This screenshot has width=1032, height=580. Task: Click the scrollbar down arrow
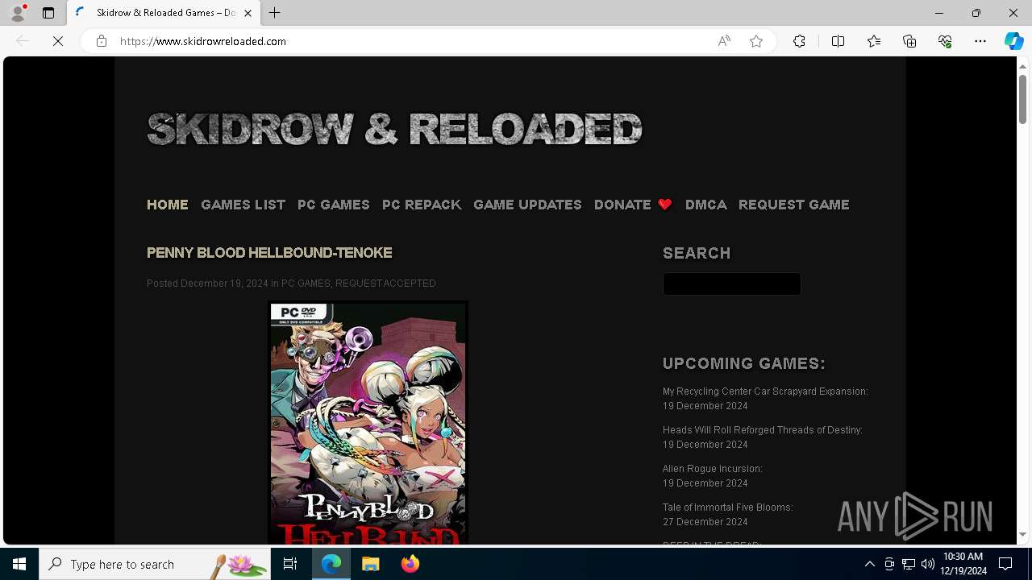(x=1022, y=534)
